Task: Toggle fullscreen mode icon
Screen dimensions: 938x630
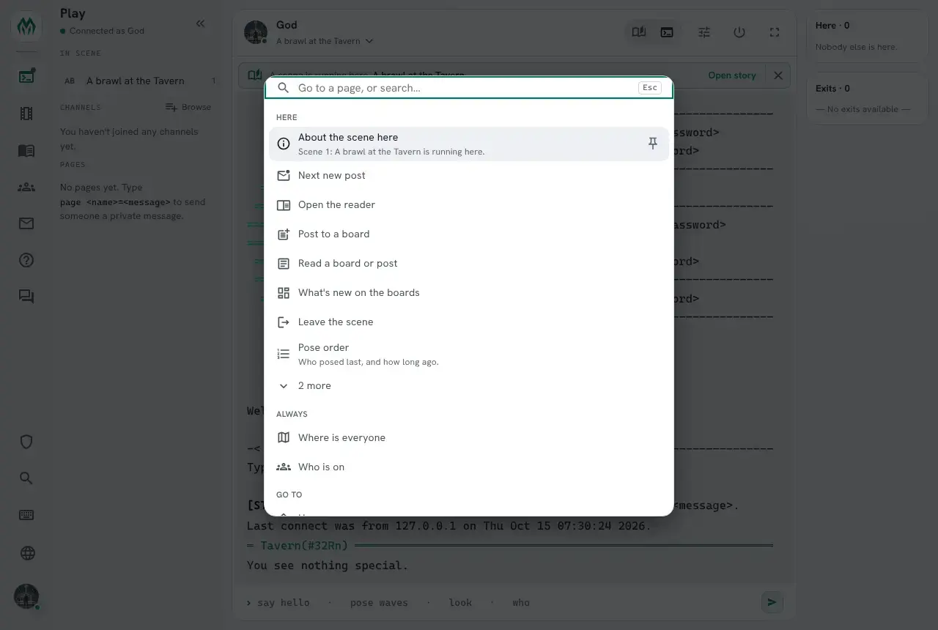Action: 775,32
